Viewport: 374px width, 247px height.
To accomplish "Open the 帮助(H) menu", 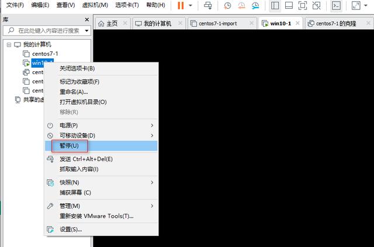I will click(155, 5).
